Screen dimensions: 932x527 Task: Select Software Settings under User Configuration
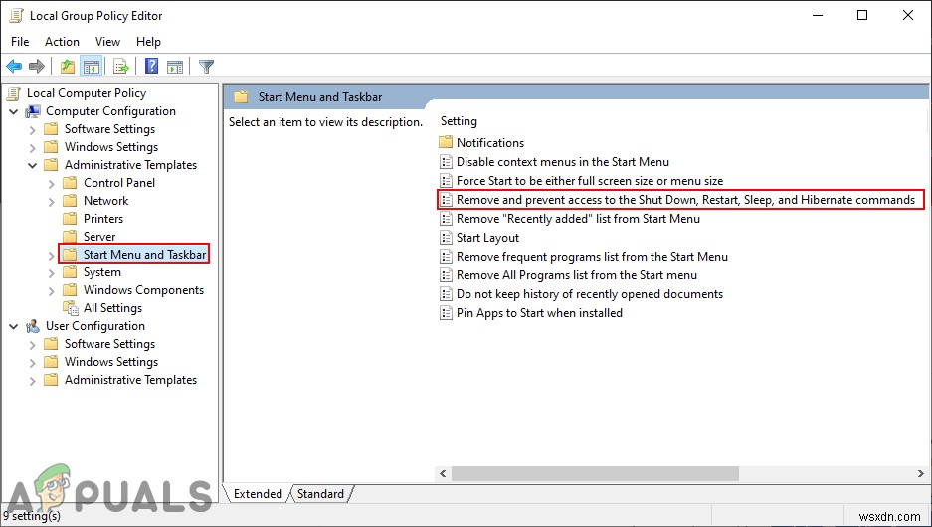109,344
